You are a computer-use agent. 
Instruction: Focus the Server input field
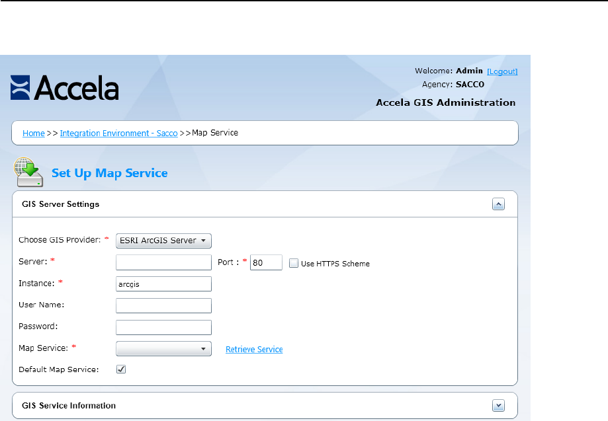point(163,262)
